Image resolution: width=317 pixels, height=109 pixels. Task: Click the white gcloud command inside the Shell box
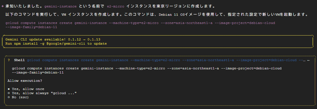pyautogui.click(x=147, y=68)
